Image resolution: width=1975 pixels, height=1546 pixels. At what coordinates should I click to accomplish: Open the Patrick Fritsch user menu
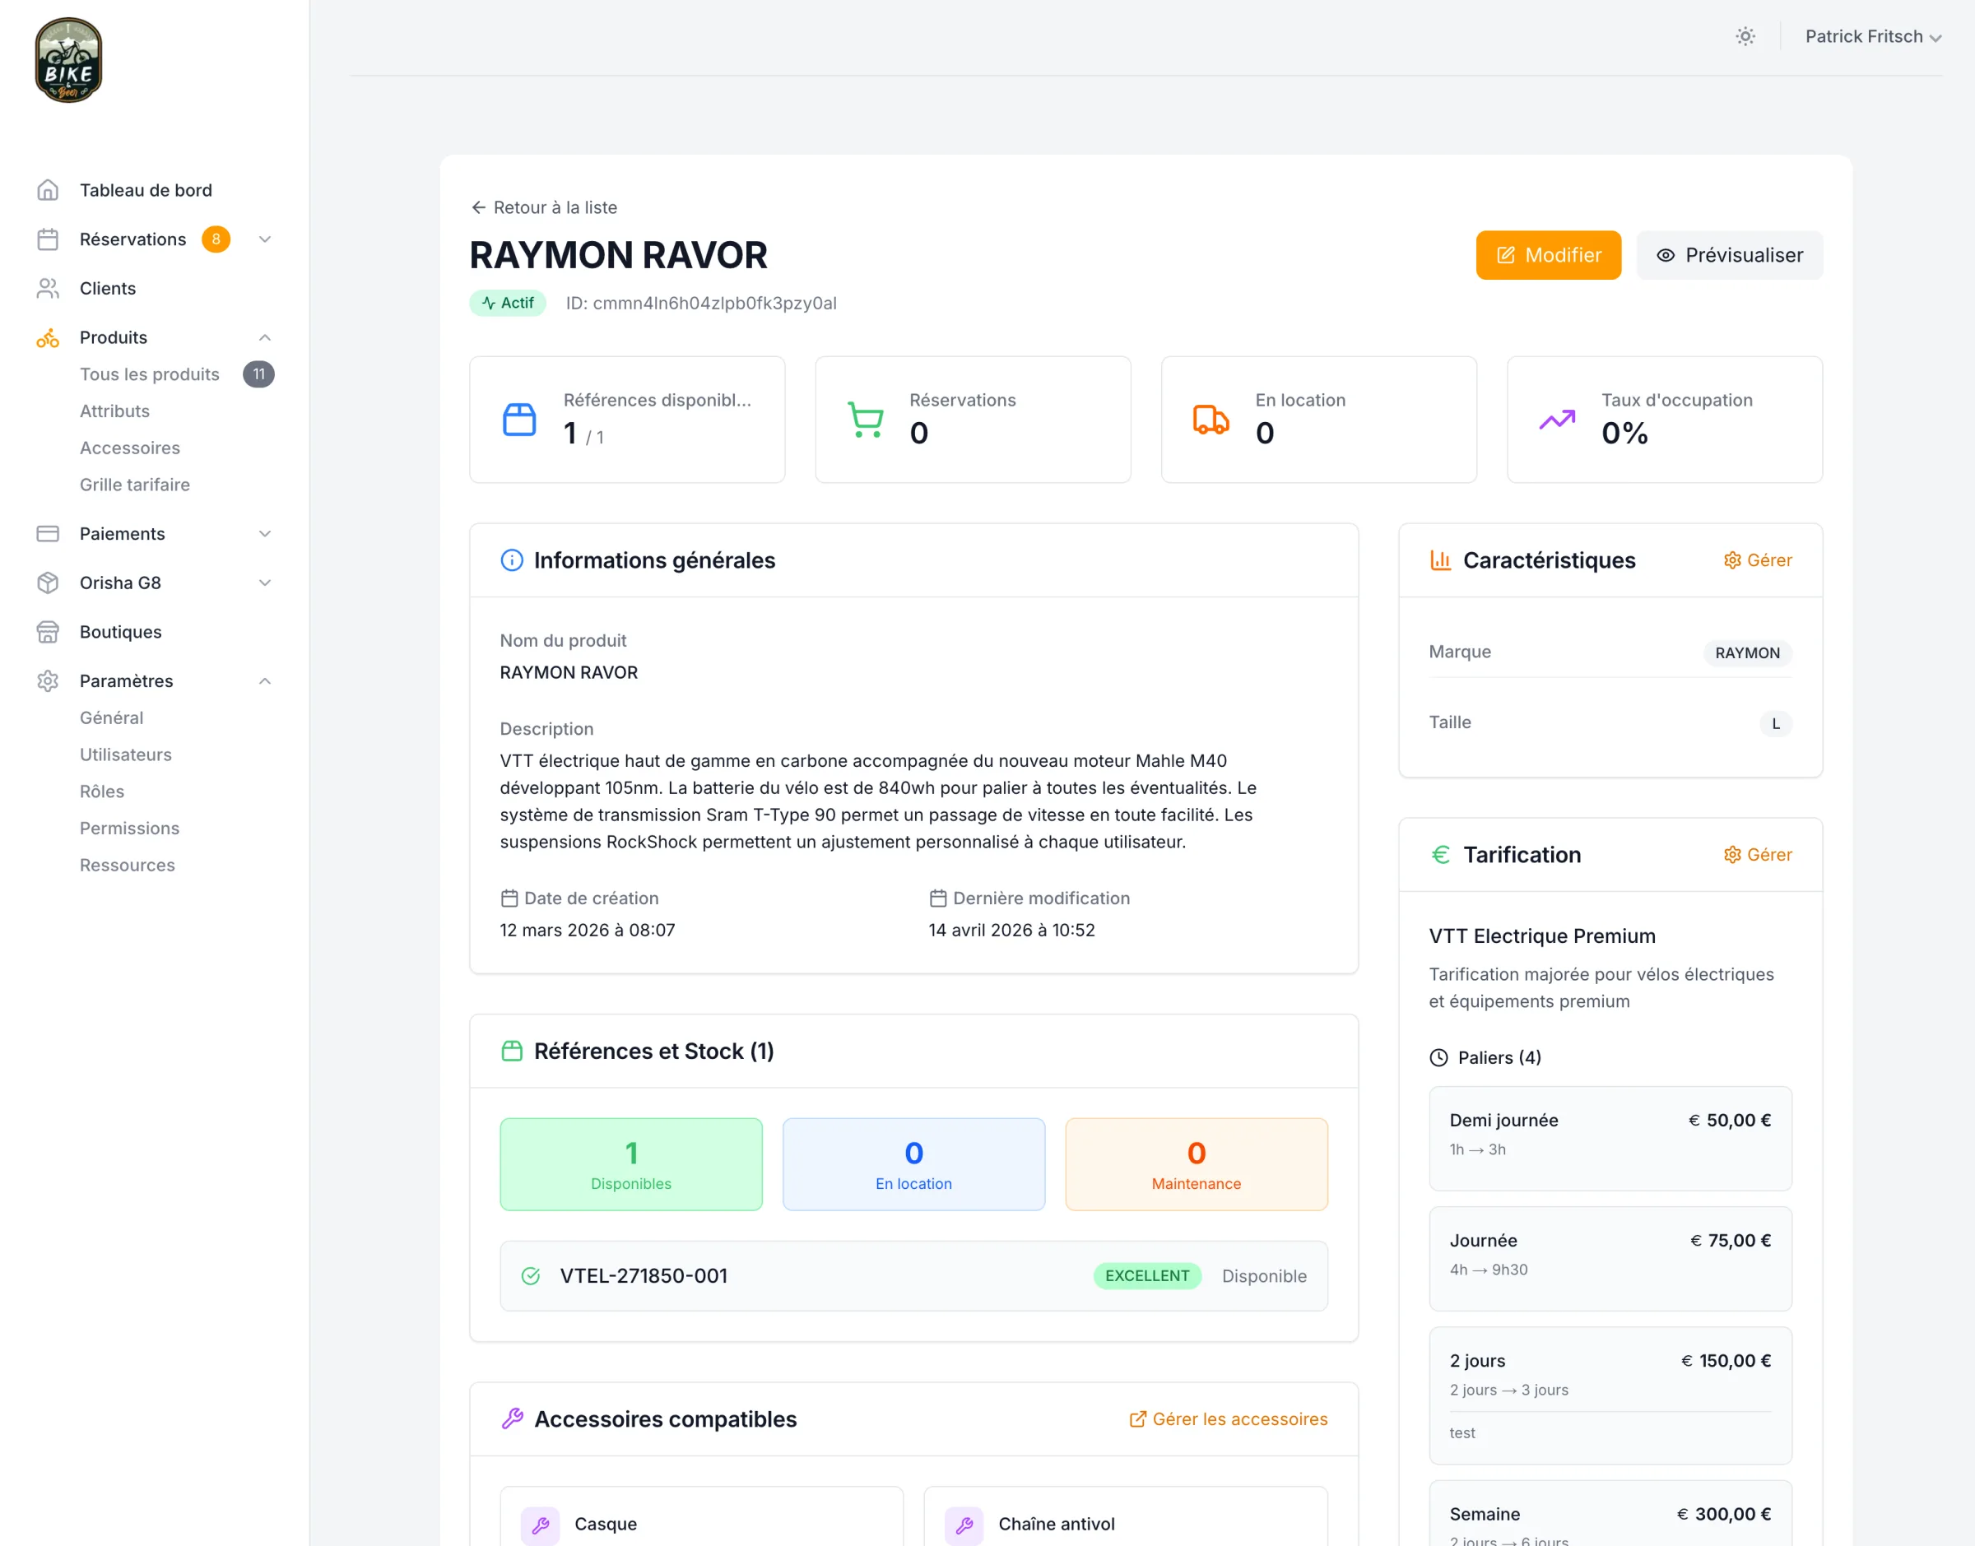pos(1873,36)
